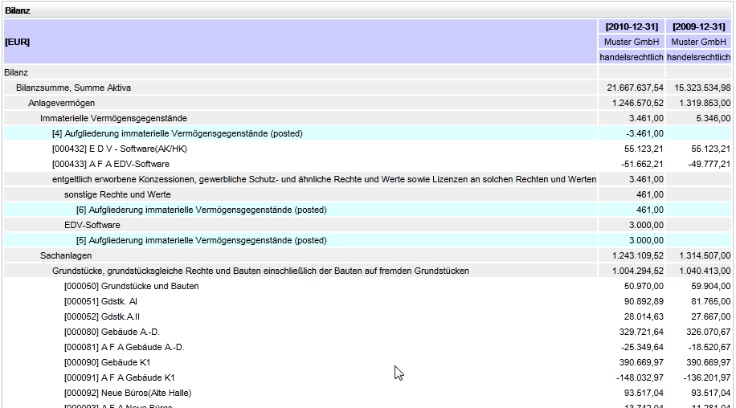The image size is (736, 408).
Task: Click the [2009-12-31] column header
Action: (699, 27)
